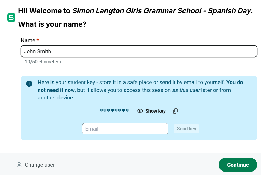The width and height of the screenshot is (261, 175).
Task: Reveal the student key with the eye icon
Action: tap(140, 111)
